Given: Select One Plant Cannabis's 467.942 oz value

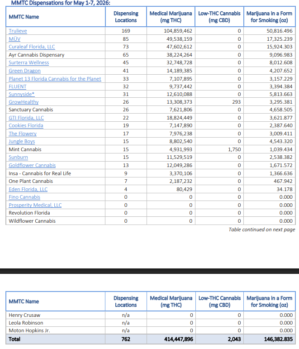Looking at the screenshot, I should coord(283,181).
